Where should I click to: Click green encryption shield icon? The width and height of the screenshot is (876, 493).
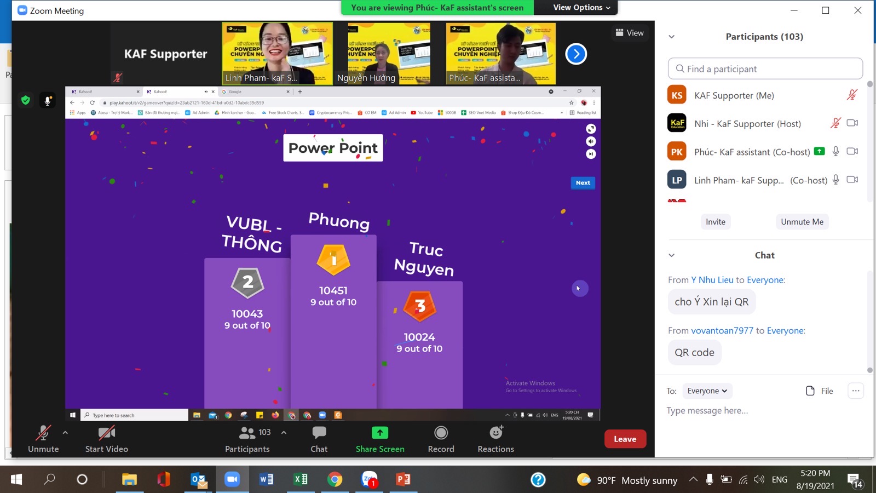(25, 100)
